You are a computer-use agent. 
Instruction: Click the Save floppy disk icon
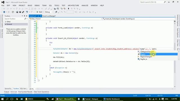(x=20, y=12)
